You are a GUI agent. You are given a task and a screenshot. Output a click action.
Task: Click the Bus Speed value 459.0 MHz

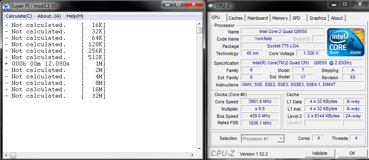(x=260, y=116)
